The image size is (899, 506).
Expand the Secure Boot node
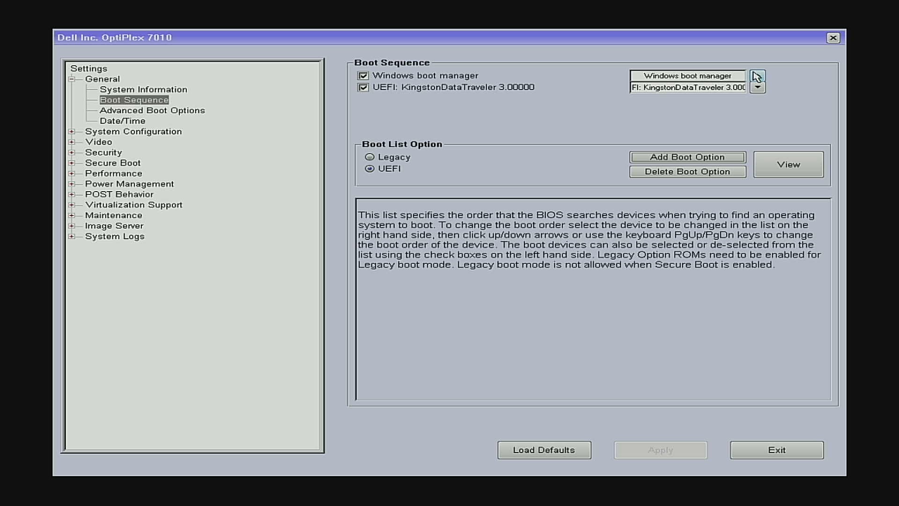tap(72, 163)
